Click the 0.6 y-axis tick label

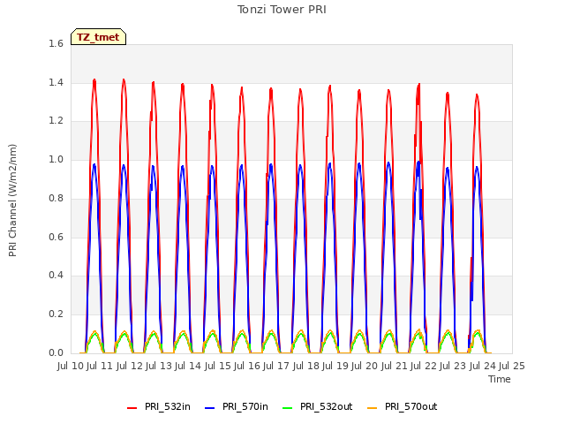click(56, 237)
